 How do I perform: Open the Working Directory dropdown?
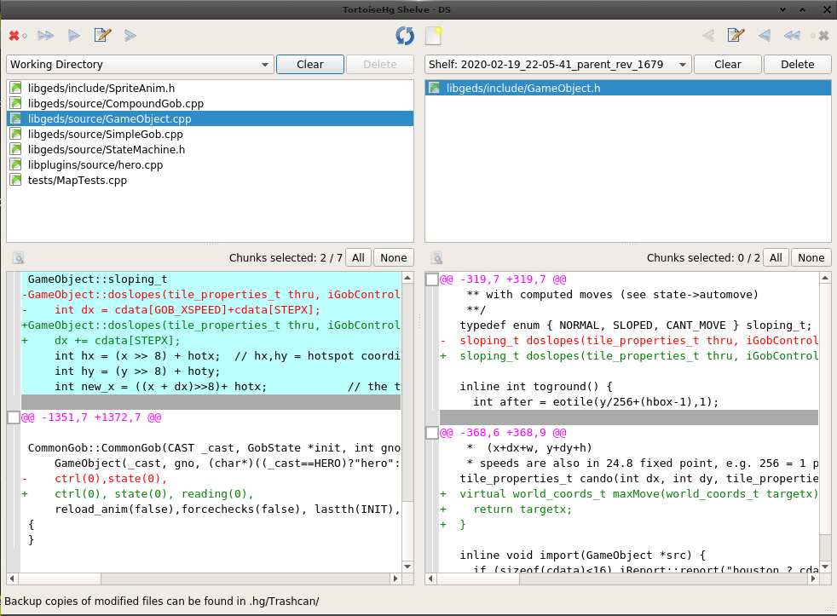pyautogui.click(x=140, y=65)
